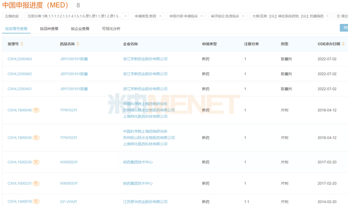
Task: Open 哈药集团技术中心 in the CXHL1600230 row
Action: pos(138,162)
